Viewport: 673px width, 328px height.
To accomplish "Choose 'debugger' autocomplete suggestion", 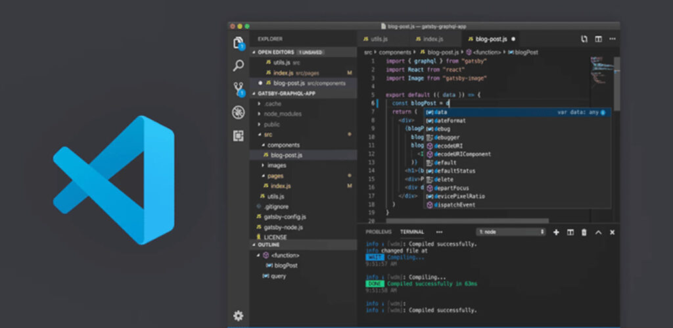I will 517,137.
